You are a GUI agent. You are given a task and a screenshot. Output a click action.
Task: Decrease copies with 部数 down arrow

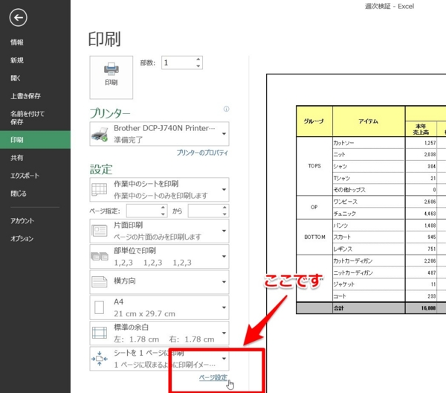tap(198, 66)
